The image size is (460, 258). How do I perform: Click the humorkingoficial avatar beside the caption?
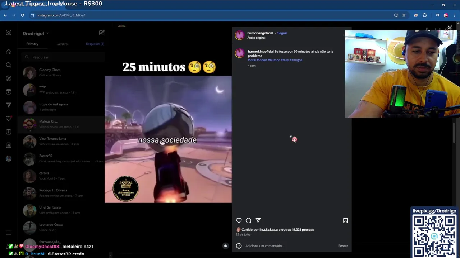point(240,53)
